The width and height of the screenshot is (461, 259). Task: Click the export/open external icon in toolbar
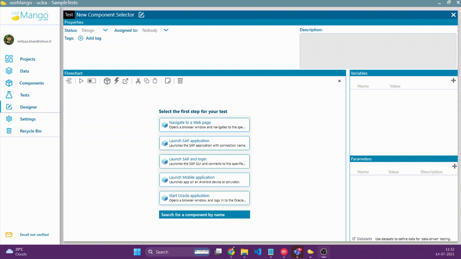coord(125,81)
